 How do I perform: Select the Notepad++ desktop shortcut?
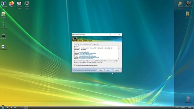click(4, 15)
